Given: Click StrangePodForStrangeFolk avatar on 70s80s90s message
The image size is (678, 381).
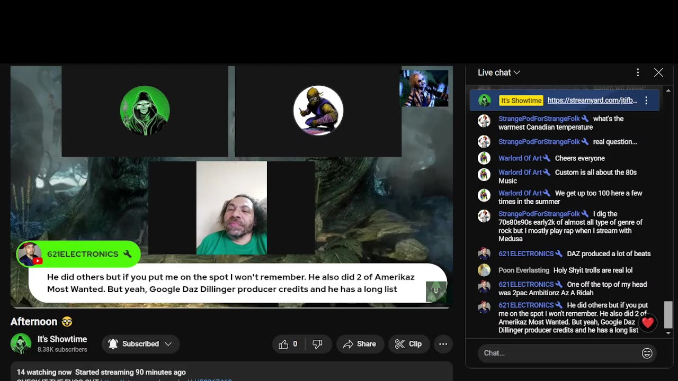Looking at the screenshot, I should tap(484, 216).
